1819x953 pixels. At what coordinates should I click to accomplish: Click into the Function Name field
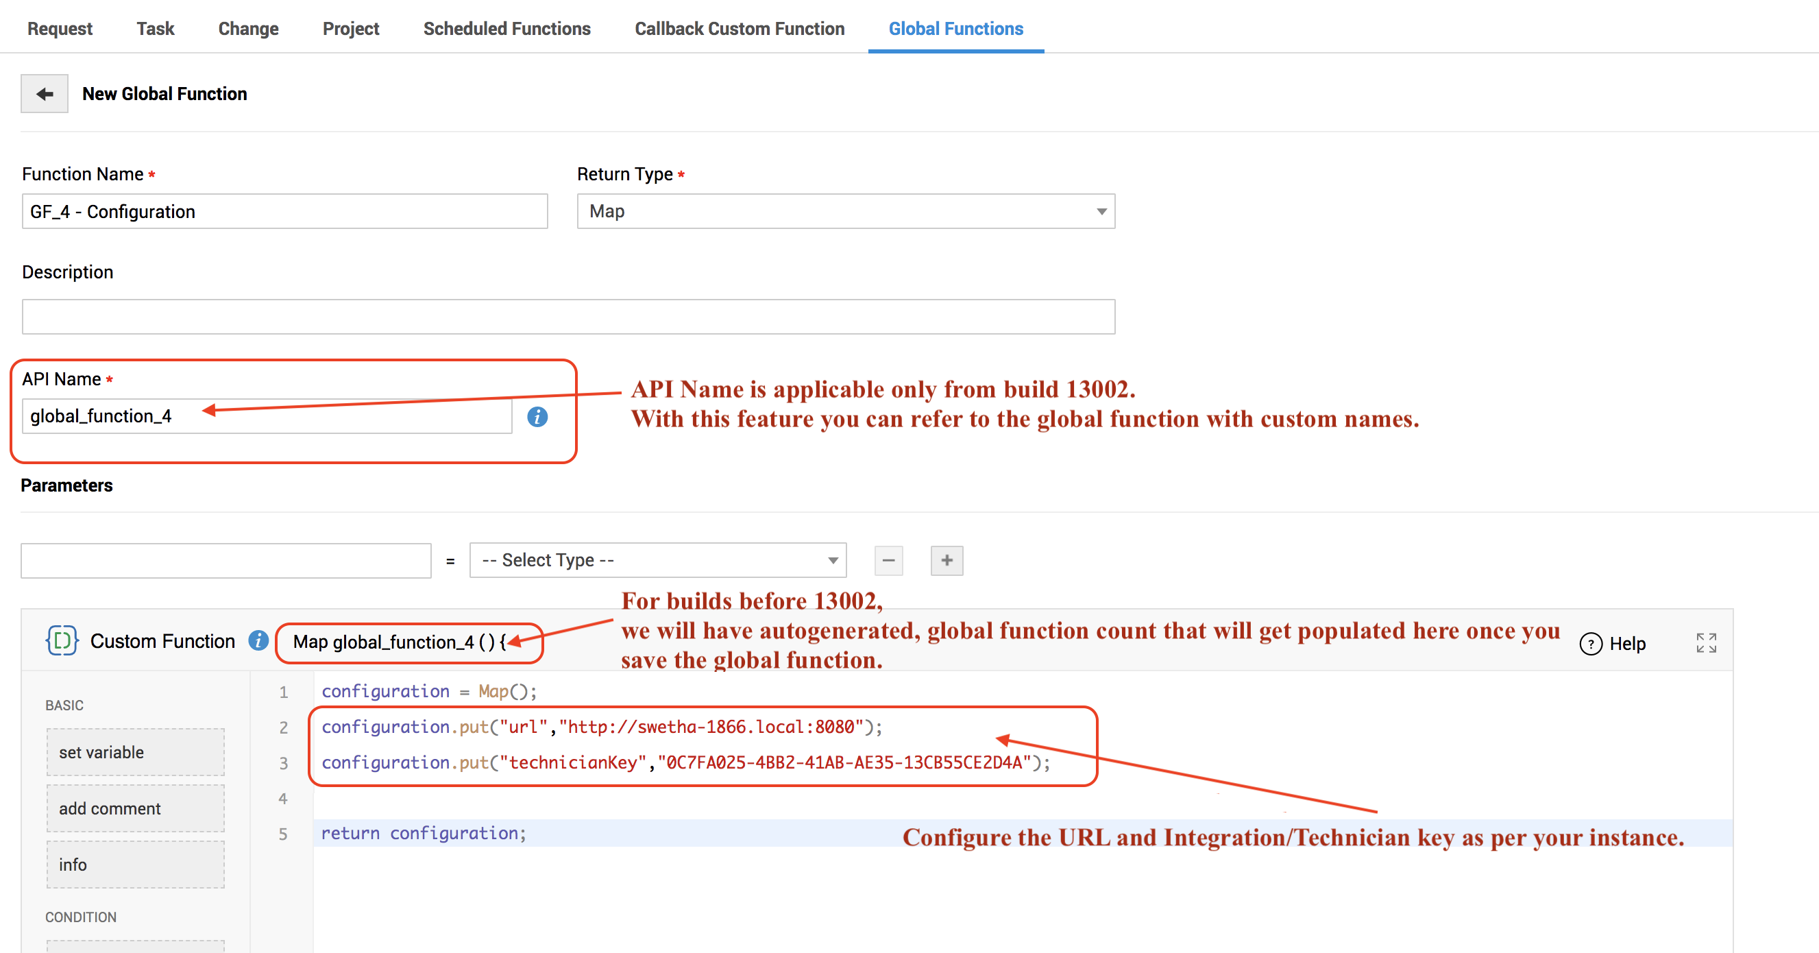[284, 211]
